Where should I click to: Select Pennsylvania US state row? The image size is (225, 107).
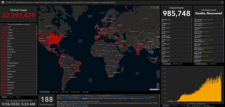[208, 49]
